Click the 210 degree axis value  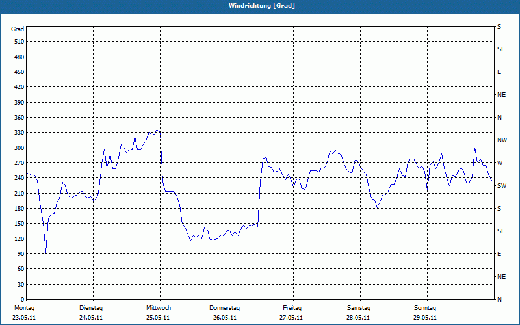pyautogui.click(x=19, y=193)
